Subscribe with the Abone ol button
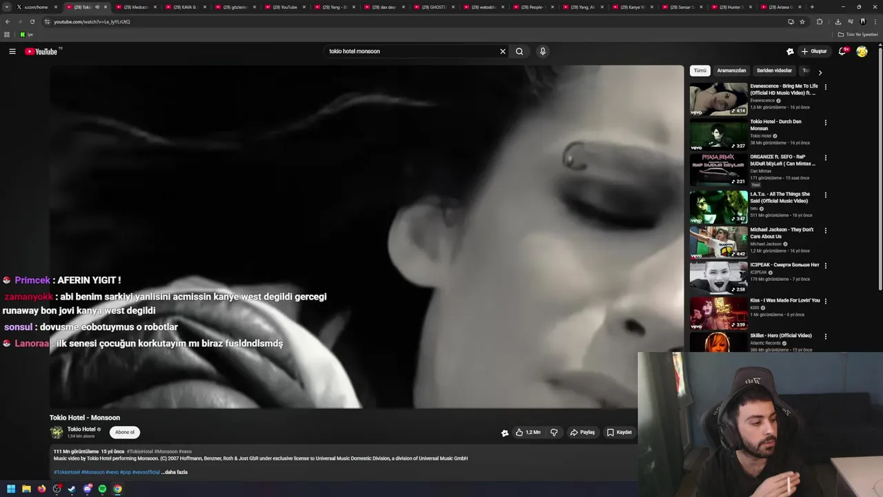Image resolution: width=883 pixels, height=497 pixels. (x=125, y=432)
